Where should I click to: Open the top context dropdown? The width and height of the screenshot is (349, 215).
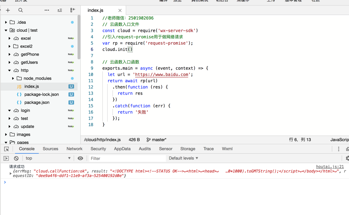coord(48,158)
